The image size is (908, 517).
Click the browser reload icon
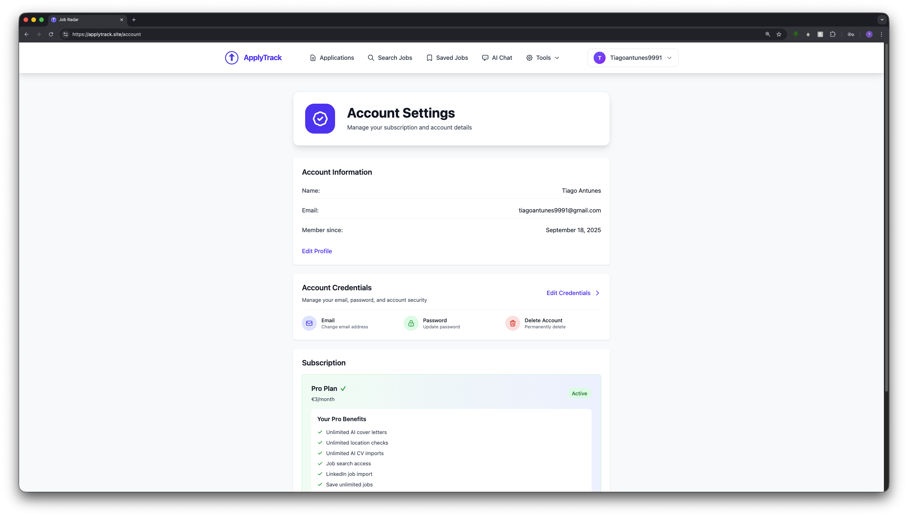pos(51,34)
